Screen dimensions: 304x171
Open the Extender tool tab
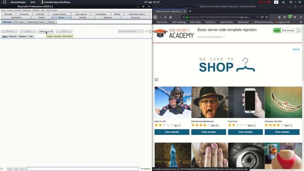point(40,14)
